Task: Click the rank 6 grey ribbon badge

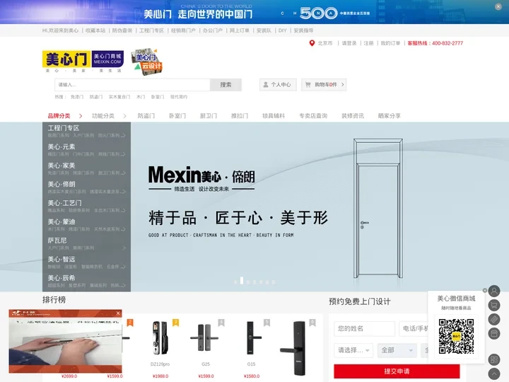Action: tap(312, 323)
